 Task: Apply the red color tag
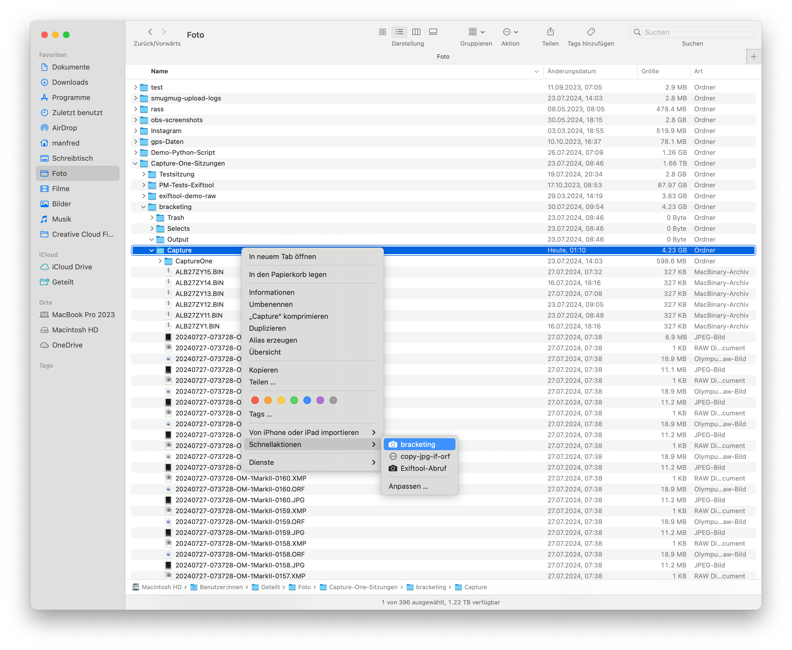coord(255,400)
